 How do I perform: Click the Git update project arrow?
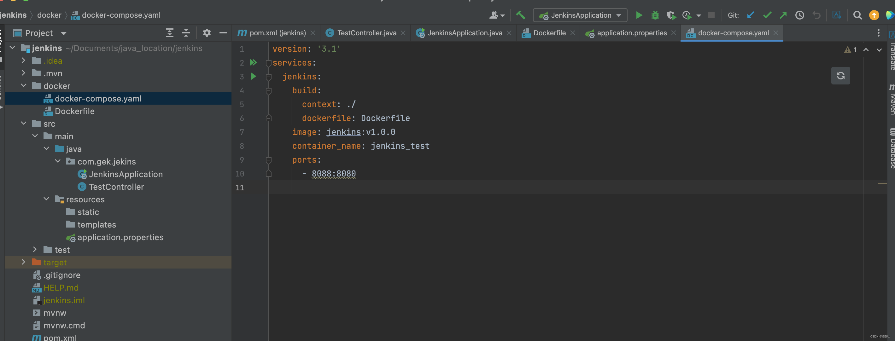pyautogui.click(x=751, y=15)
